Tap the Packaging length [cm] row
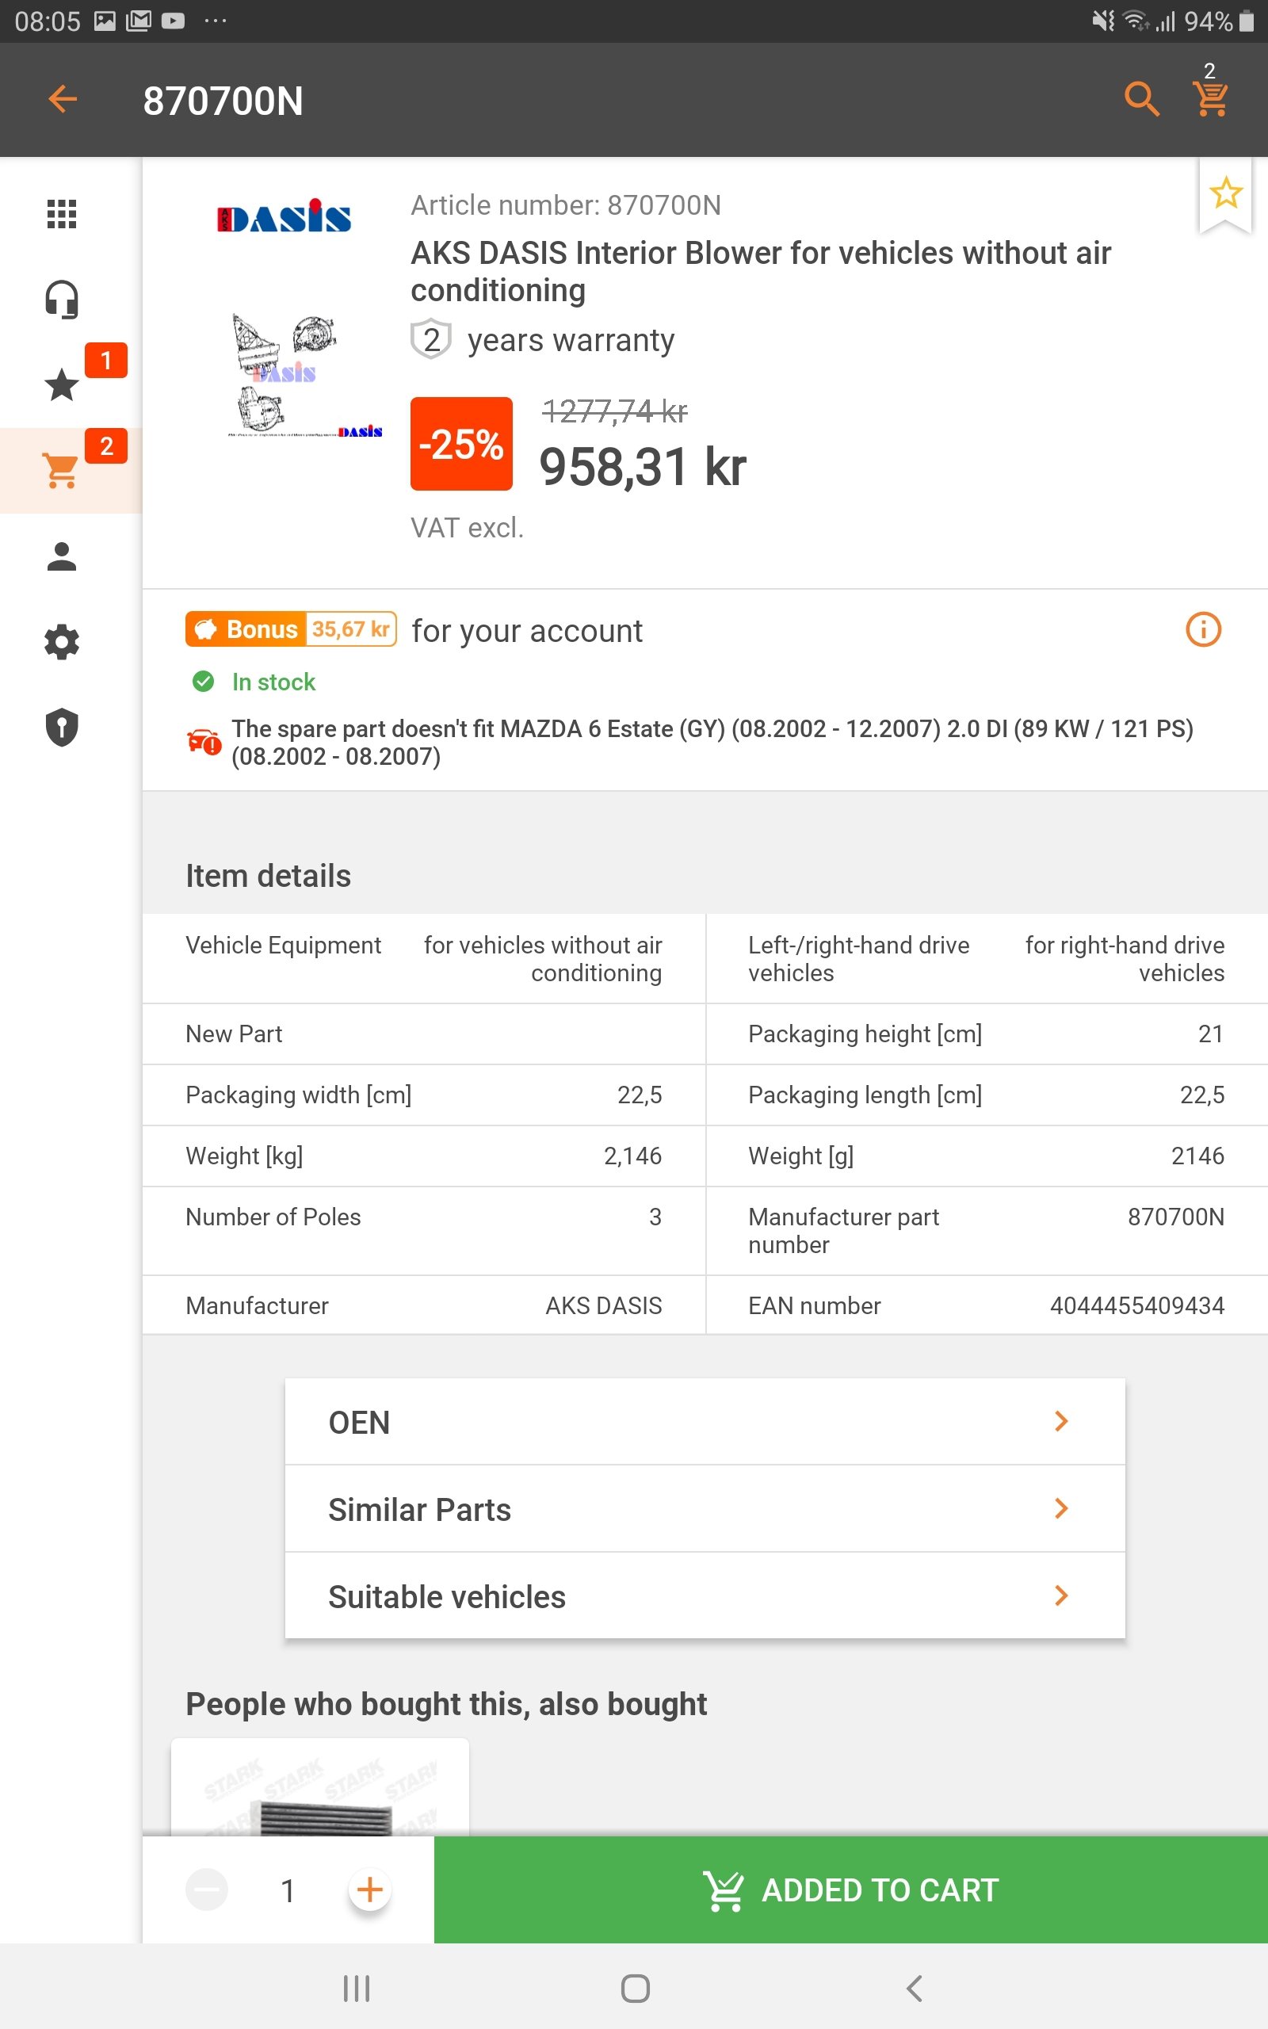Viewport: 1268px width, 2029px height. pyautogui.click(x=986, y=1094)
